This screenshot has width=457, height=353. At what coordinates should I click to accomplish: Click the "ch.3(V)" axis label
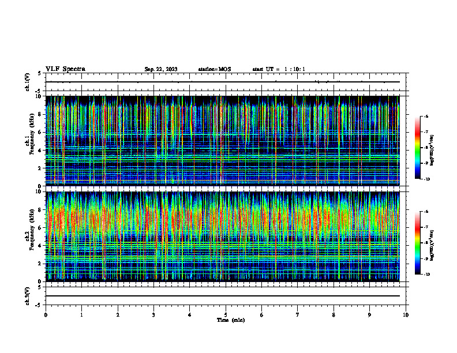(28, 296)
